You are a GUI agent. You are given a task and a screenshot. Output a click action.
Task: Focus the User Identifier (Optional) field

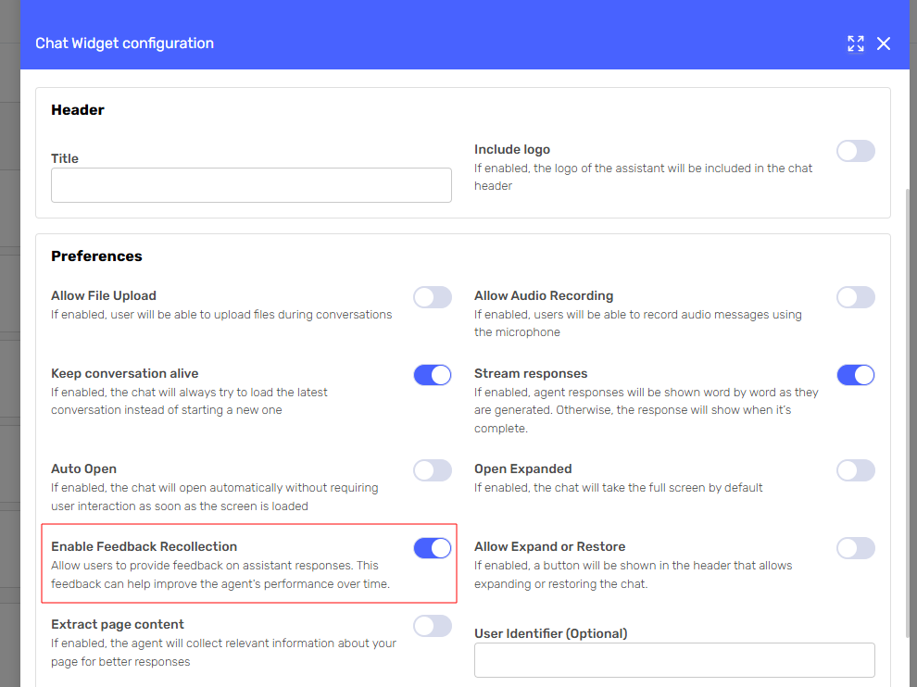click(x=674, y=660)
